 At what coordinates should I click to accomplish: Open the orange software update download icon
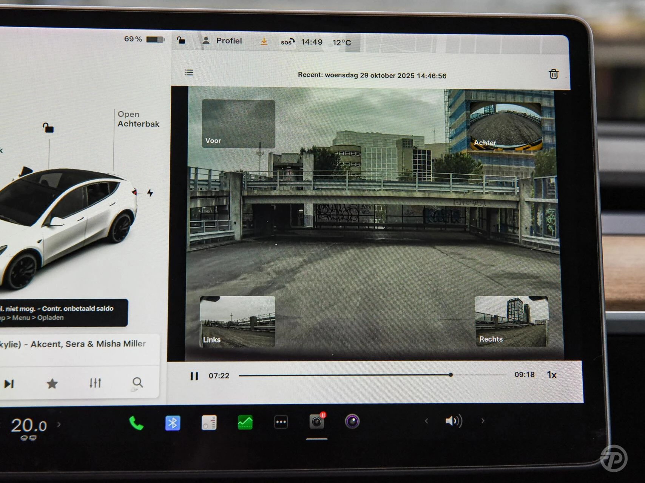[x=264, y=42]
